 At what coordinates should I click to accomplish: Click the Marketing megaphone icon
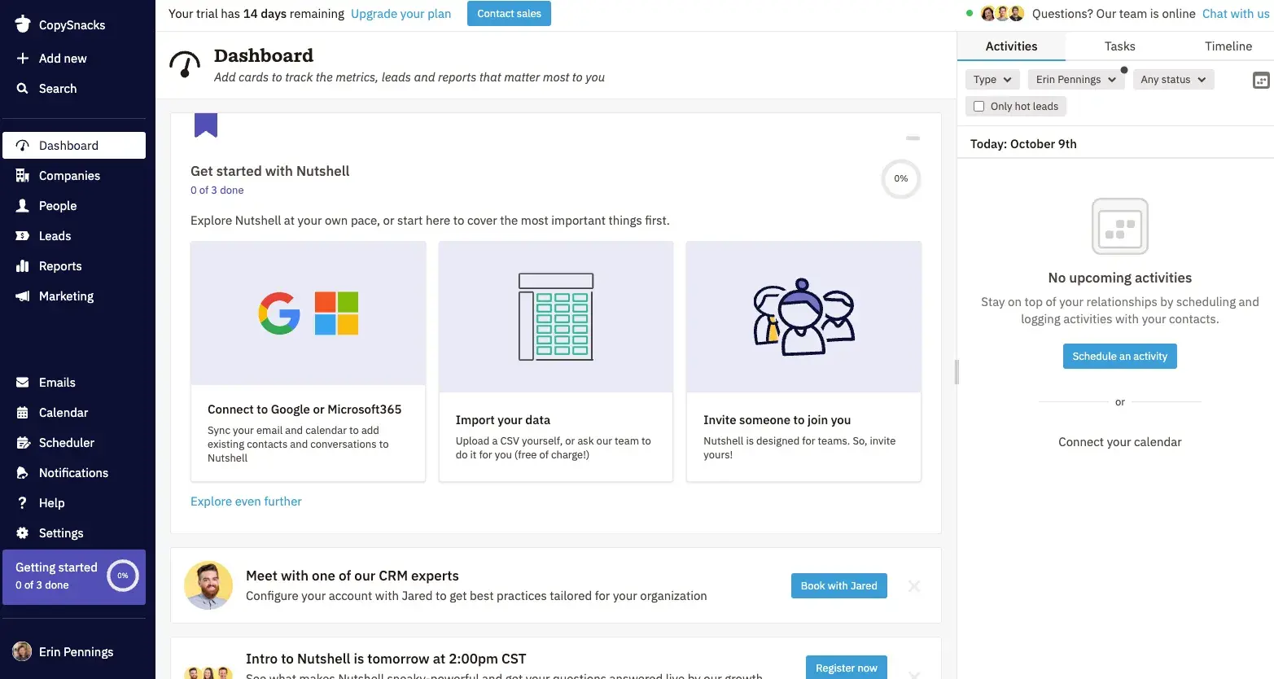click(x=23, y=296)
